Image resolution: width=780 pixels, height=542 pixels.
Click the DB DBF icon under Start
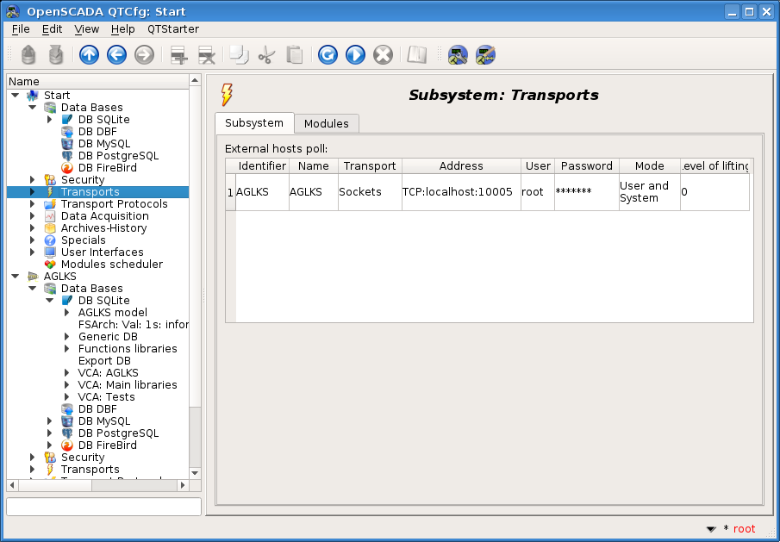coord(67,132)
